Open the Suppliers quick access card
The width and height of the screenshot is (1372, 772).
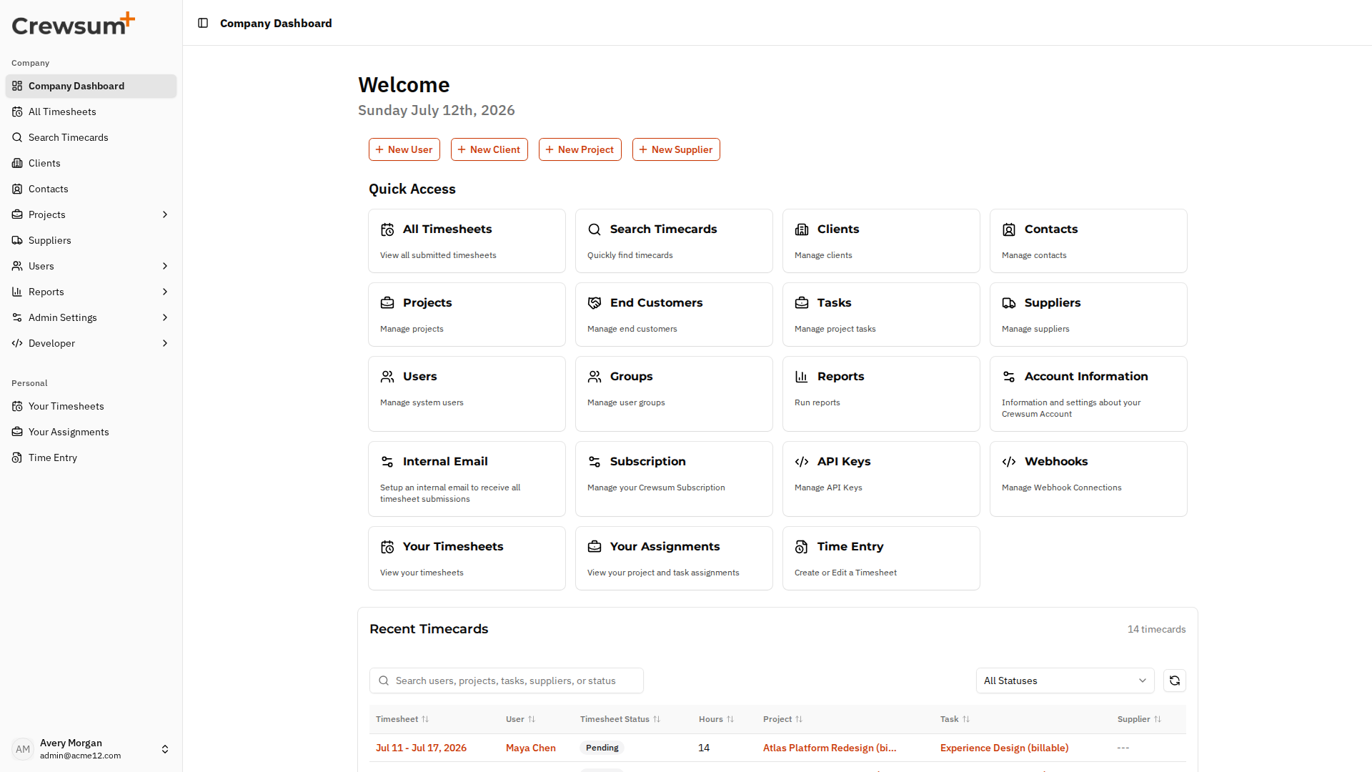point(1088,315)
